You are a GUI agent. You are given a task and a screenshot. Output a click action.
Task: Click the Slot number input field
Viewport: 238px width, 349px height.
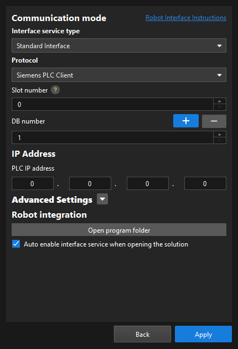[112, 104]
